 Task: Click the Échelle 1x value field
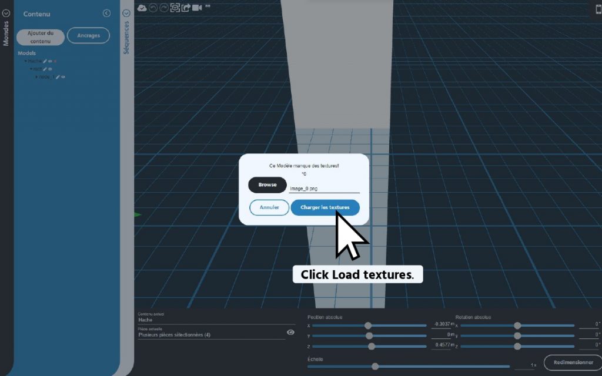coord(526,365)
